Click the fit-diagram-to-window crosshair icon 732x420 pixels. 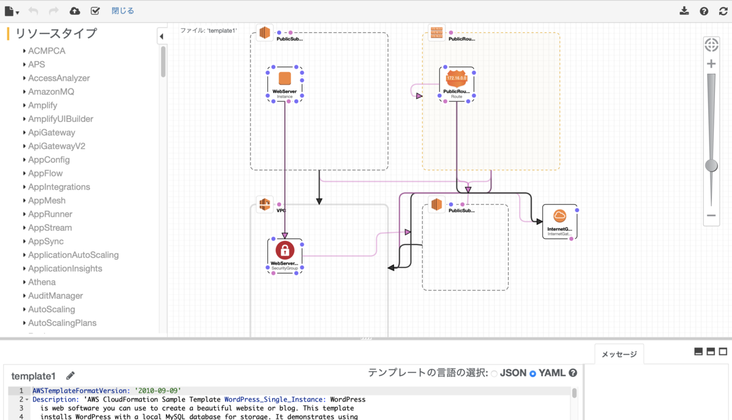click(711, 44)
